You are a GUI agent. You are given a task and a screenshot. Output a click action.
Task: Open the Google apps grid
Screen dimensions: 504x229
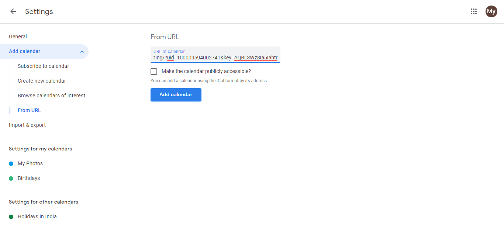tap(474, 11)
